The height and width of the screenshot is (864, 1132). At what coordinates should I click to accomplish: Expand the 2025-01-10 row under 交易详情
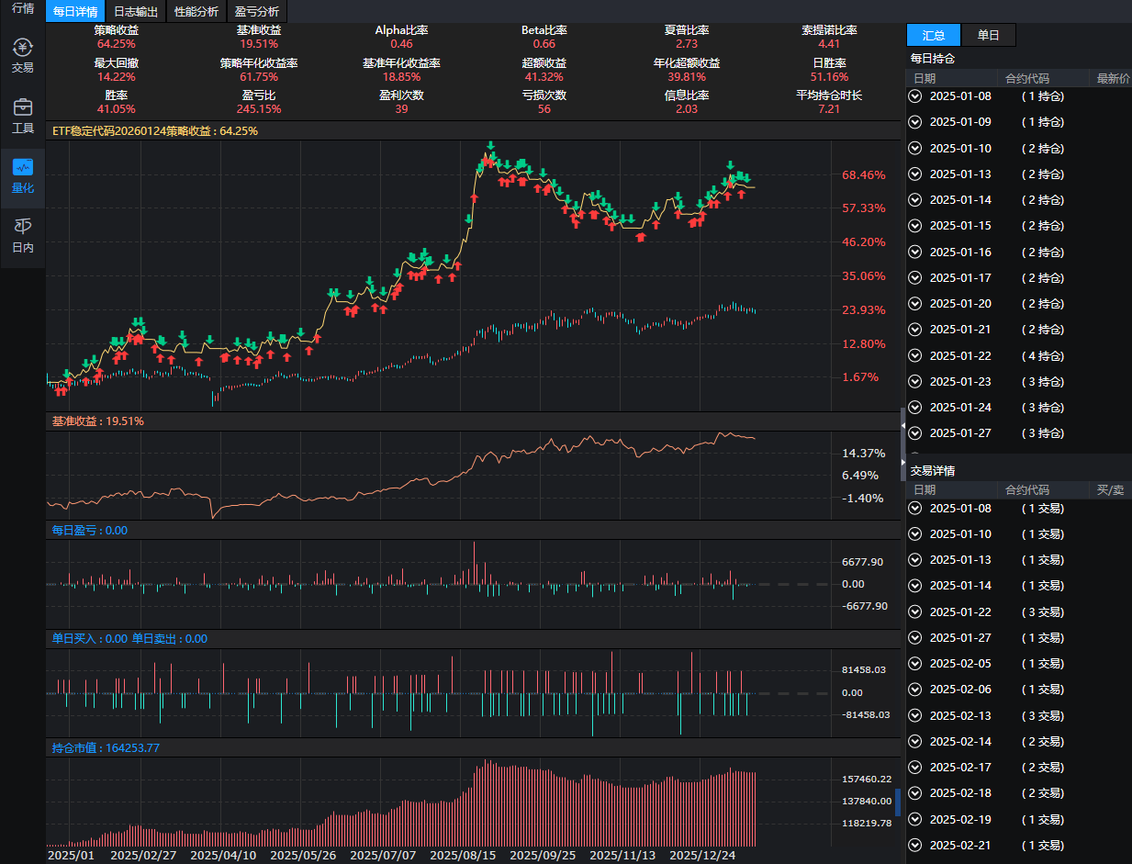[x=914, y=533]
